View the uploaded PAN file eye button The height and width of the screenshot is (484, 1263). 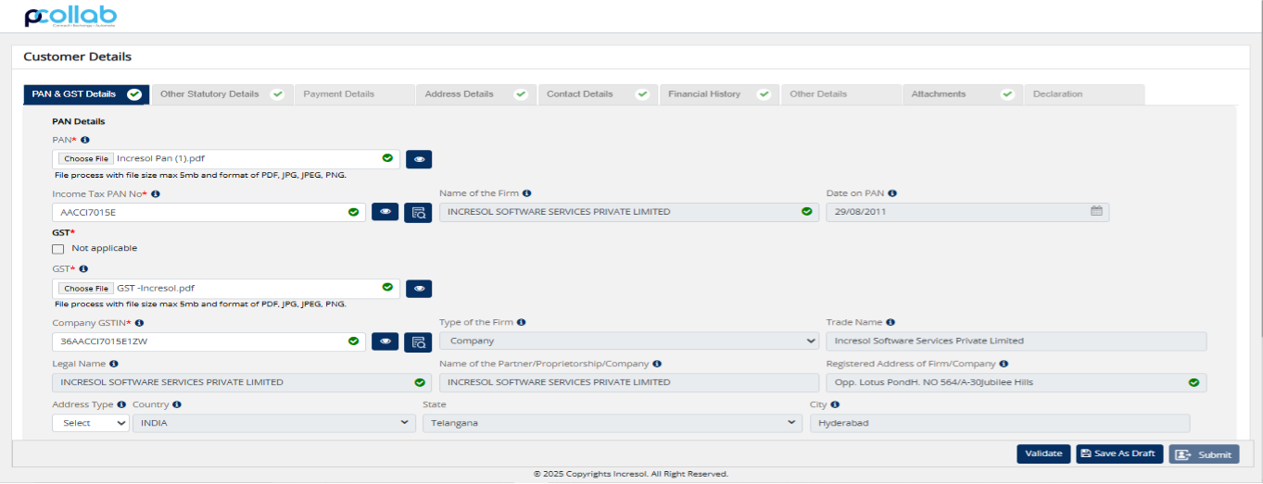419,159
